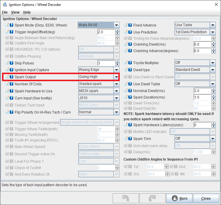Open Toyota Multiplex dropdown
The height and width of the screenshot is (205, 221).
click(213, 63)
